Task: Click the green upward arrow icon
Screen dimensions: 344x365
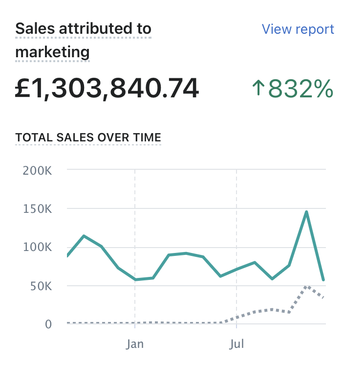Action: [258, 89]
